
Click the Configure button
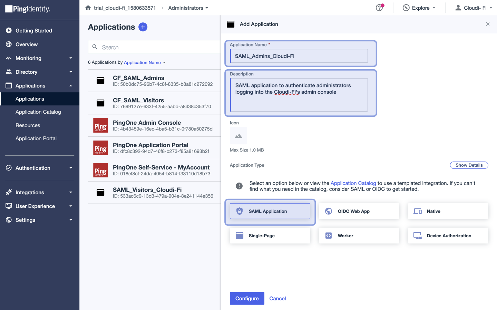pos(247,298)
